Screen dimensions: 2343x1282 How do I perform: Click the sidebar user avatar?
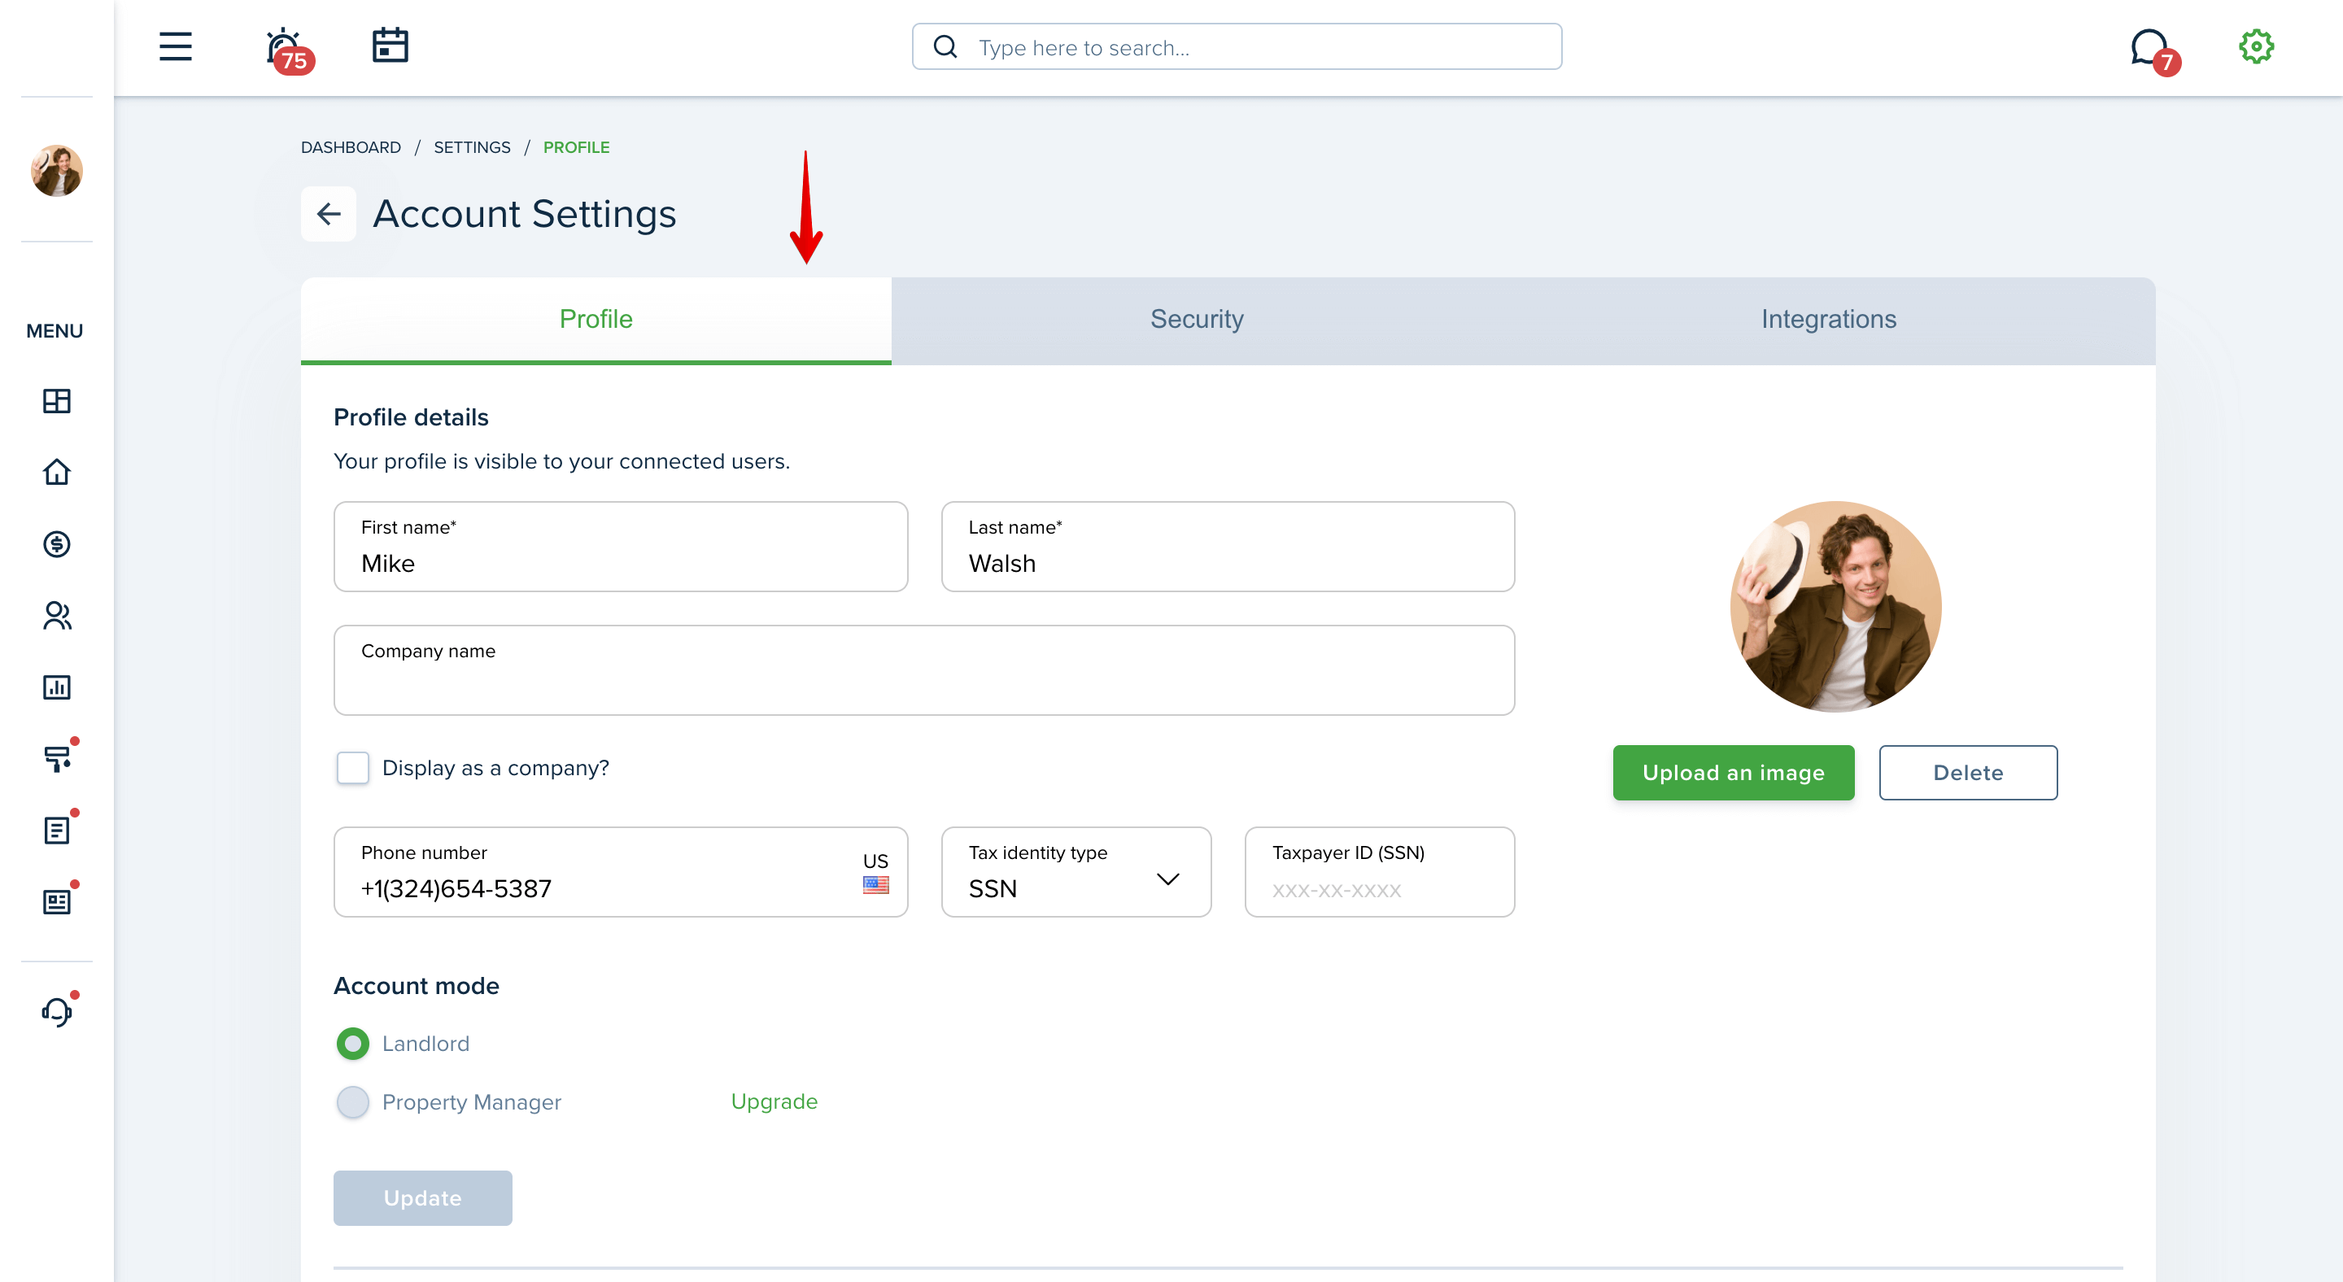pos(56,170)
